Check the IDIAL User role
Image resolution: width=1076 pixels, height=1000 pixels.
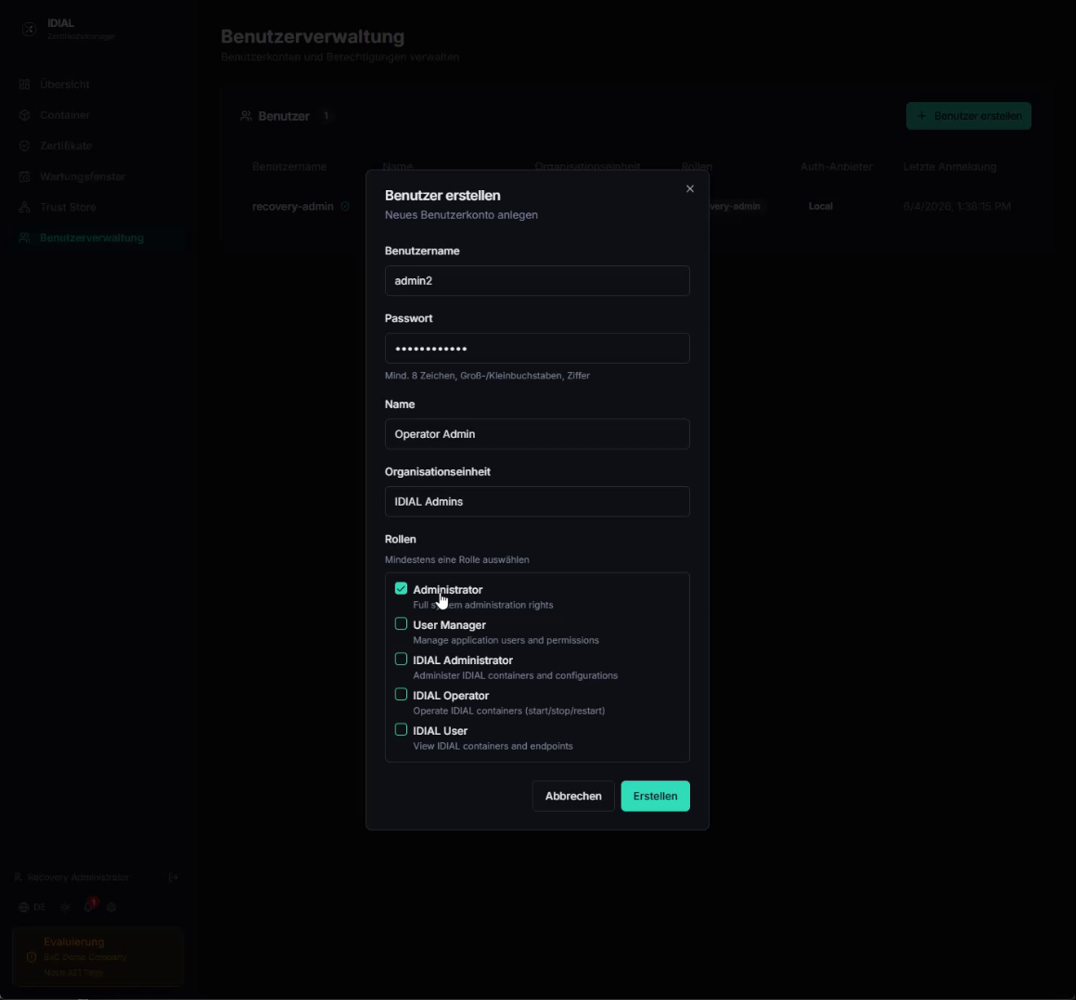401,729
